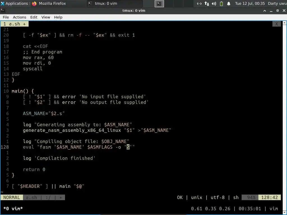Click the 'Compiling object file: $OBJ_NAME' string
This screenshot has height=215, width=287.
point(82,141)
